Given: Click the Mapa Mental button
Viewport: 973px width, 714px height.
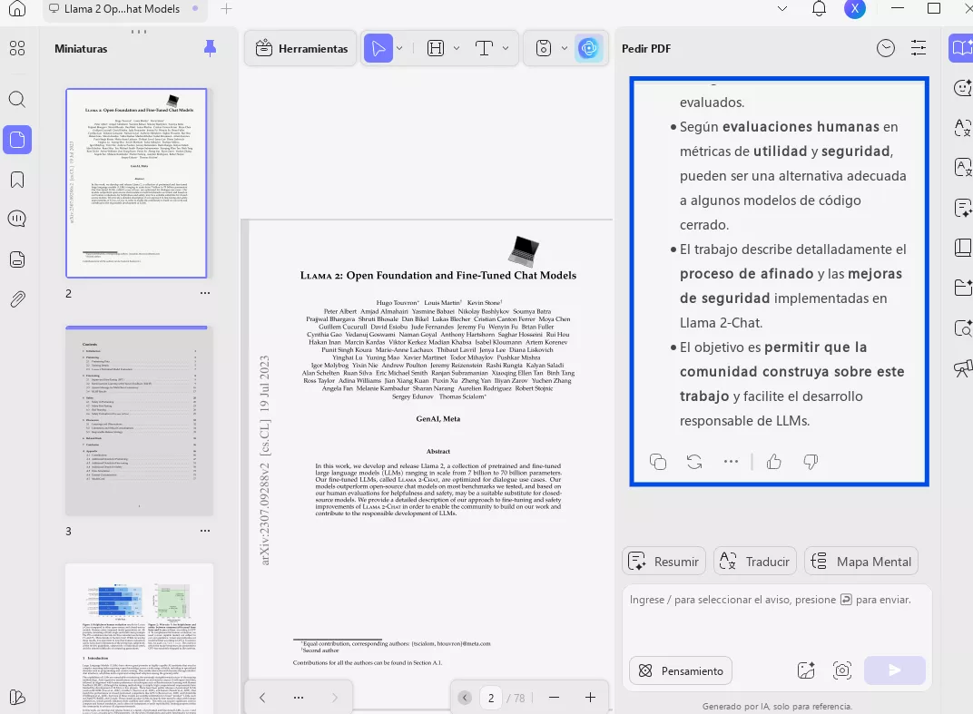Looking at the screenshot, I should [861, 562].
